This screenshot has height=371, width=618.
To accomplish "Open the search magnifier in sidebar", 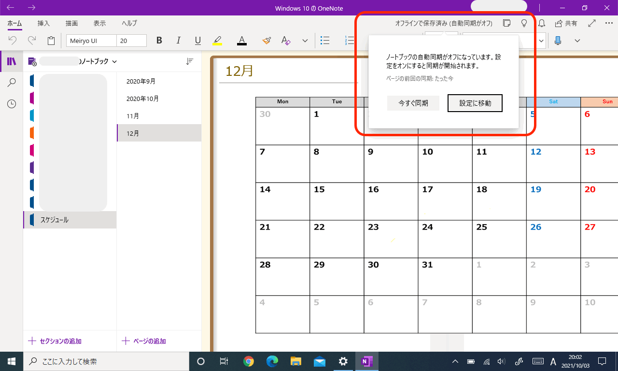I will point(12,83).
